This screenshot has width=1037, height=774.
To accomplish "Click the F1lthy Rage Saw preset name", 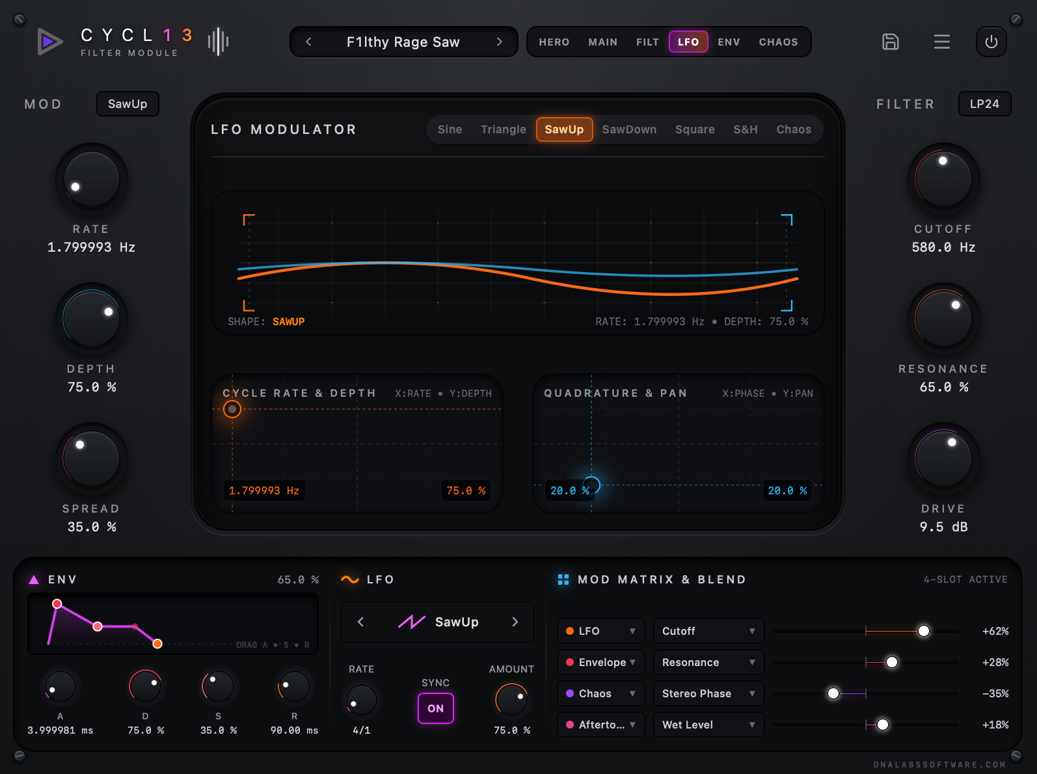I will tap(403, 42).
